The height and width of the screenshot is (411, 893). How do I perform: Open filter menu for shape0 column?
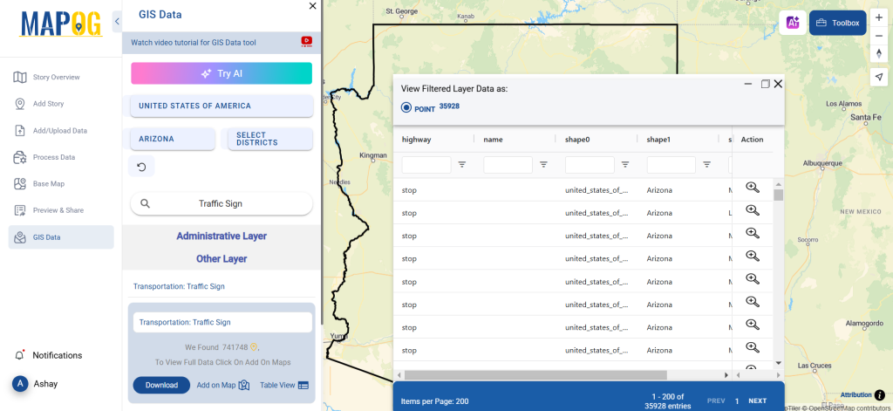click(625, 165)
